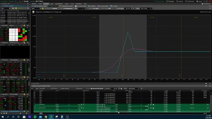The height and width of the screenshot is (119, 212).
Task: Open the Exclude dropdown
Action: [x=55, y=9]
